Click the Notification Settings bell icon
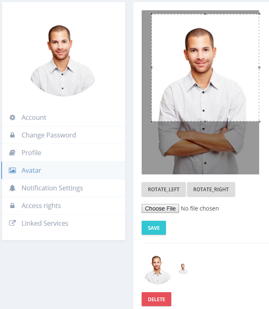 12,188
